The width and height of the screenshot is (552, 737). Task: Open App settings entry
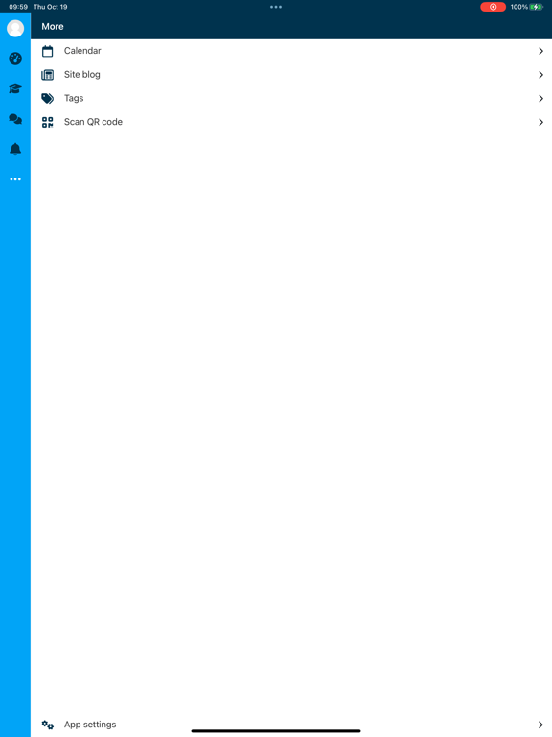pos(291,725)
